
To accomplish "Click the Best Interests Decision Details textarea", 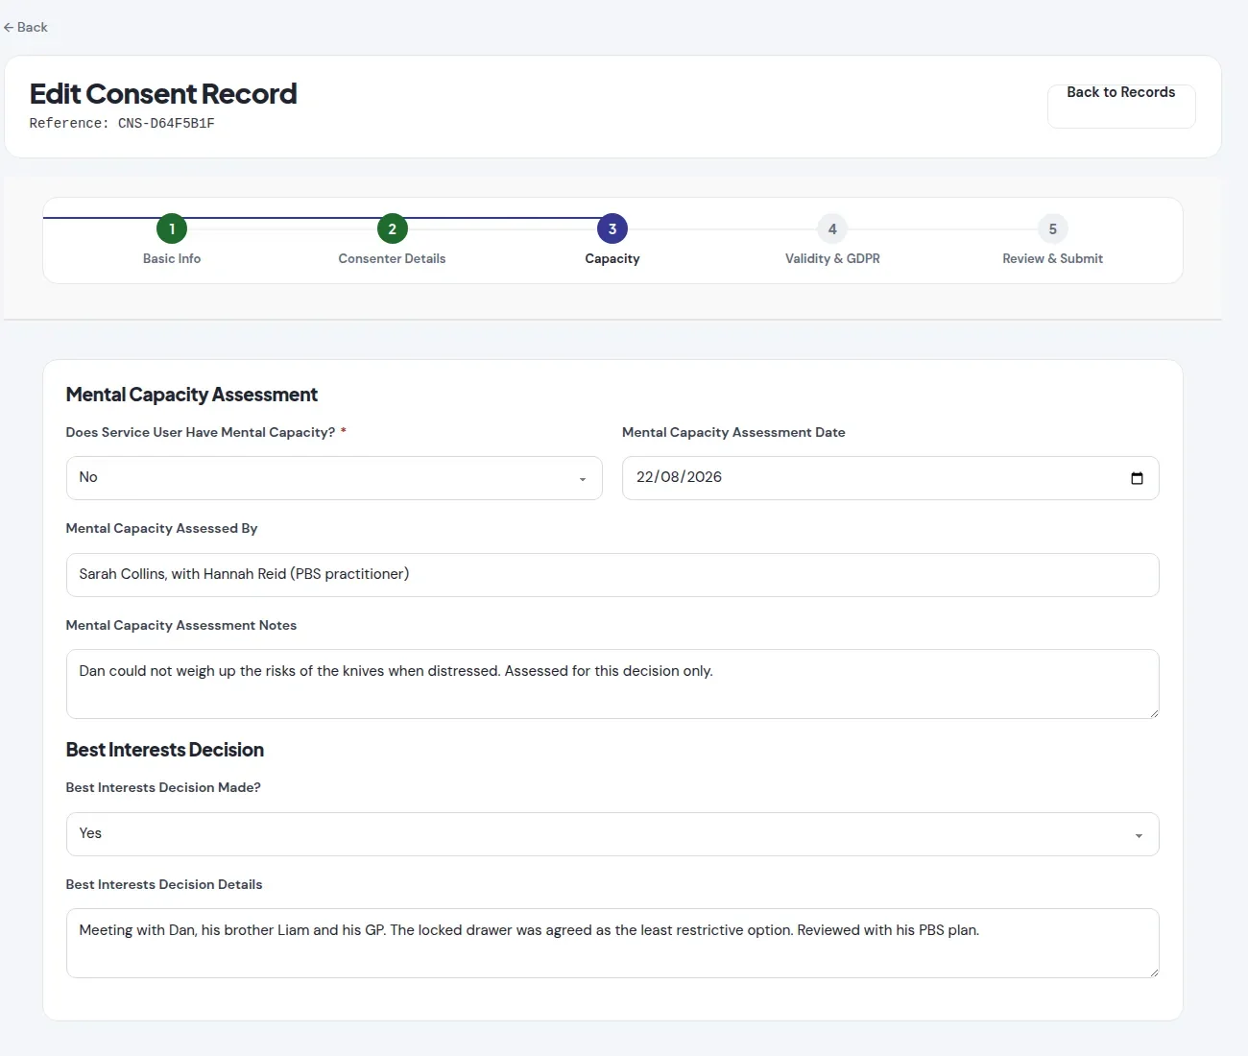I will (612, 943).
